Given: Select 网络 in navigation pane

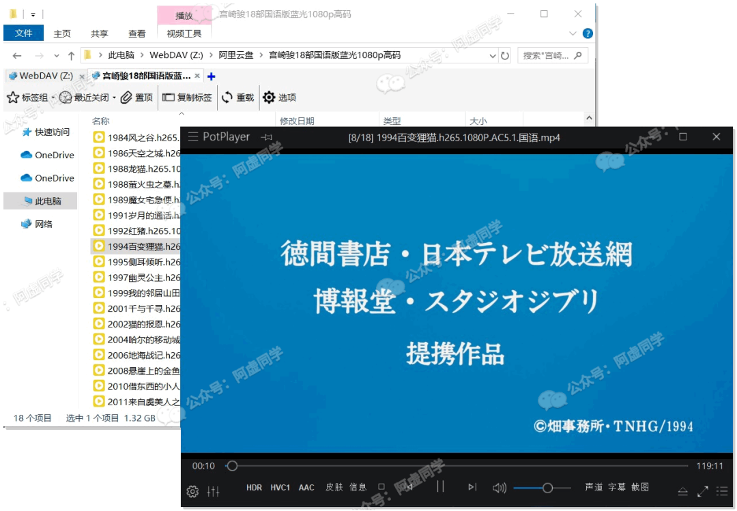Looking at the screenshot, I should [37, 224].
